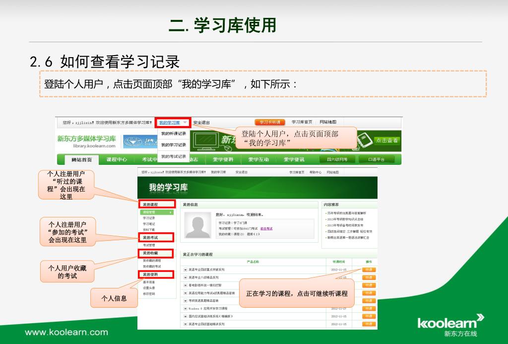Open 2013年考研数学知识点总结 recommendation
The width and height of the screenshot is (508, 344).
pos(345,219)
